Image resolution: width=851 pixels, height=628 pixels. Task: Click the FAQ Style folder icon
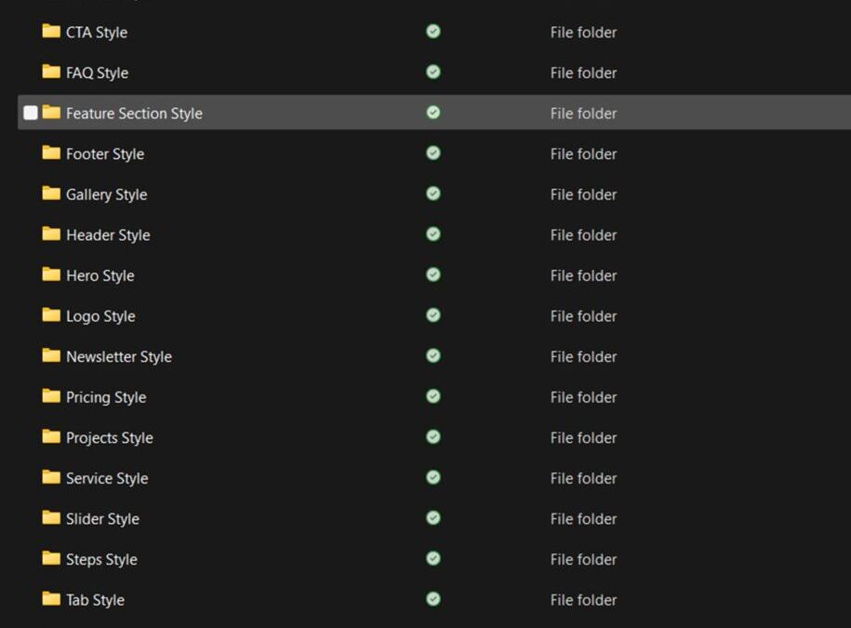51,72
